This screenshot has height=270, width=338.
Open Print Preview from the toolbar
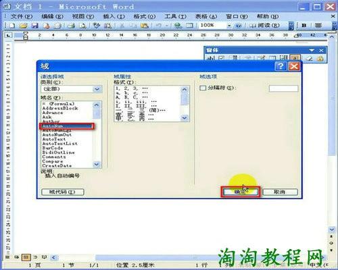point(82,26)
